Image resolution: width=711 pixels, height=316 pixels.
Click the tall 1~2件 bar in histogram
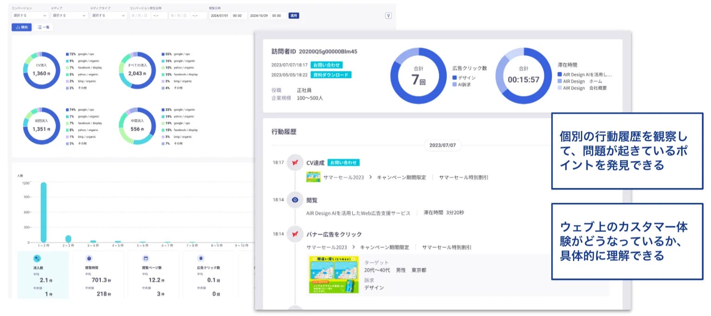coord(44,213)
